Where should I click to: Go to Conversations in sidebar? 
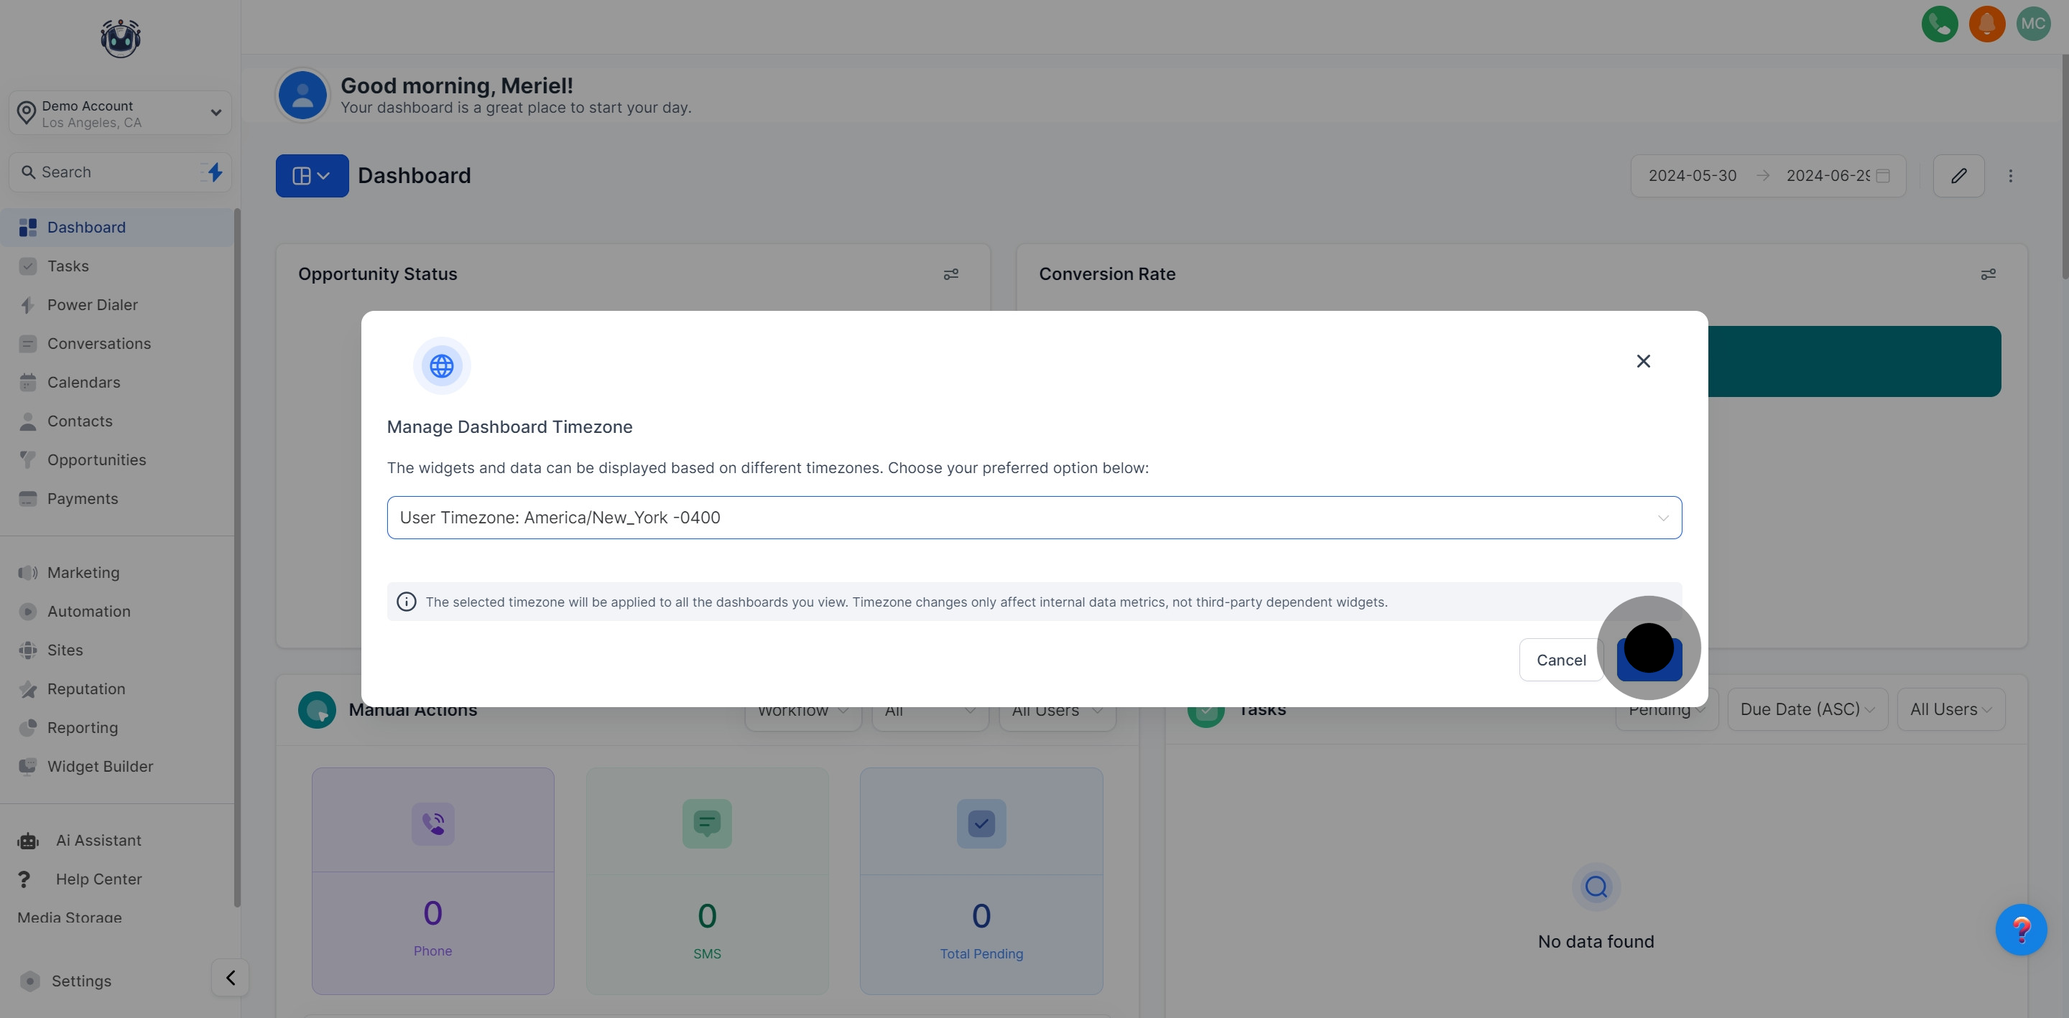(x=99, y=344)
